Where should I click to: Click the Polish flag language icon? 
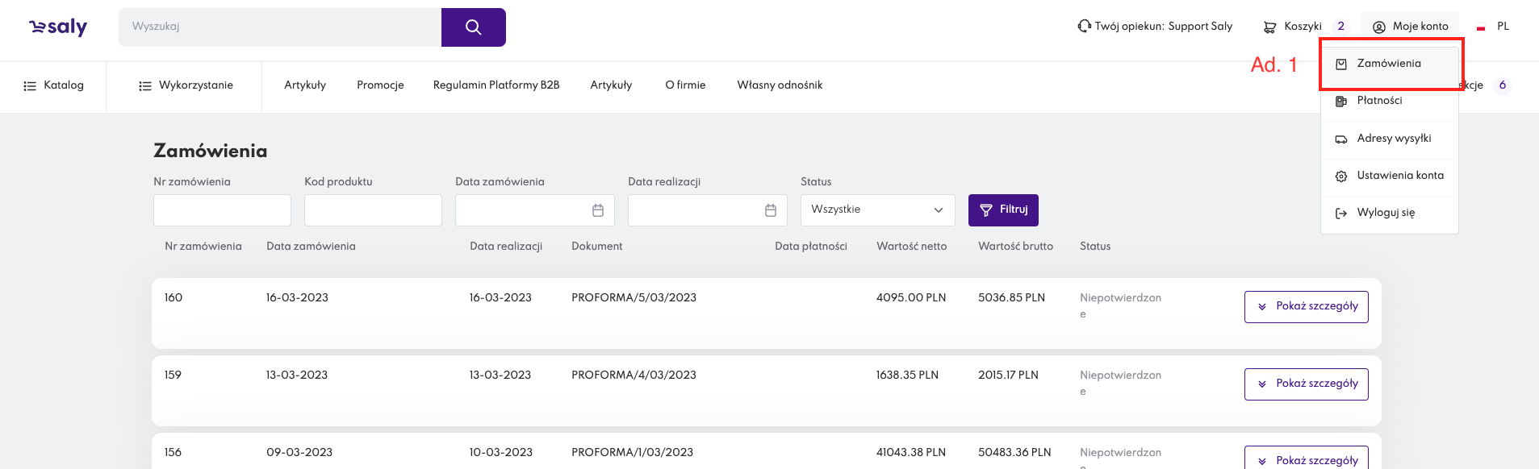point(1481,27)
